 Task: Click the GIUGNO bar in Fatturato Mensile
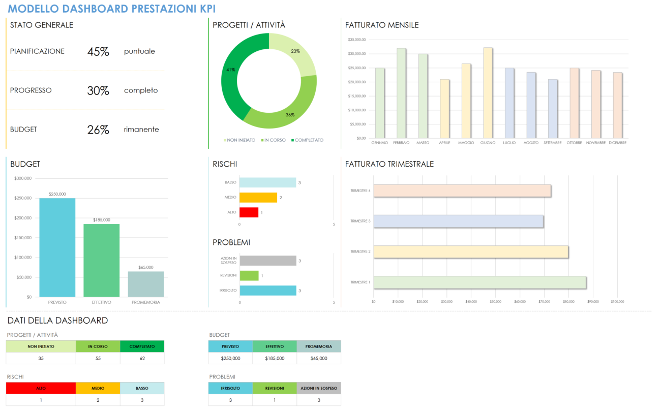point(488,94)
